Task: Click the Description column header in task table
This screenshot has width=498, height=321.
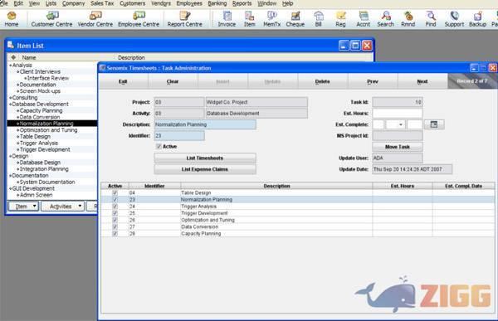Action: coord(276,186)
